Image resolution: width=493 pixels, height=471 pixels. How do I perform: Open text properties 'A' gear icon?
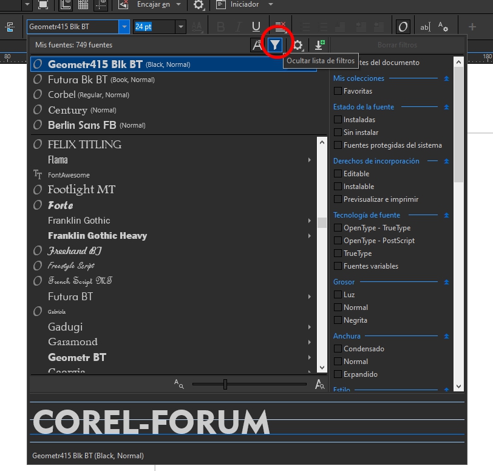pos(443,27)
